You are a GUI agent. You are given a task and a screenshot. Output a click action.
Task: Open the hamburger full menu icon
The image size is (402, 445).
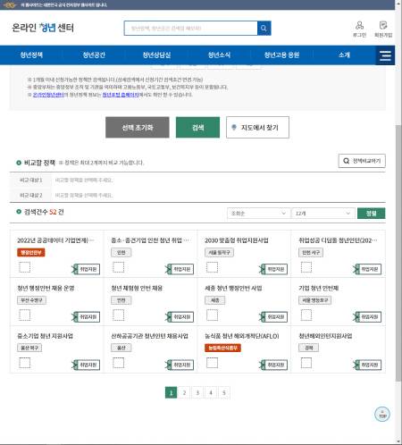click(385, 55)
